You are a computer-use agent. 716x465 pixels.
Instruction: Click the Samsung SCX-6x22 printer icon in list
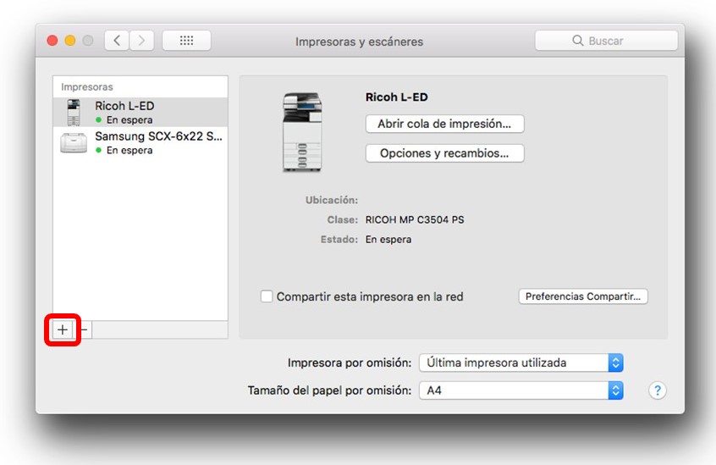click(x=74, y=142)
